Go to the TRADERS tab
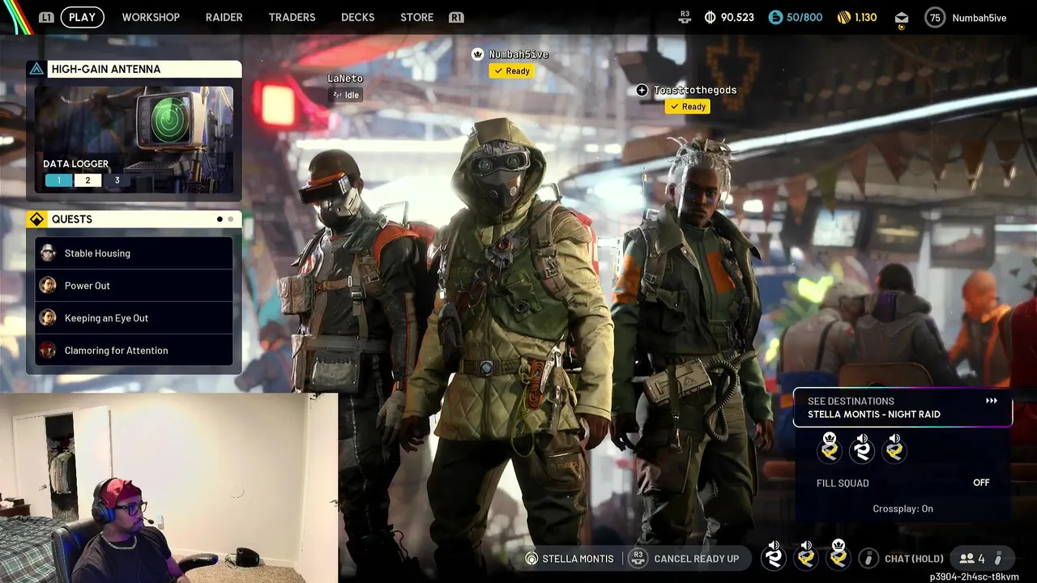The width and height of the screenshot is (1037, 583). click(x=292, y=17)
